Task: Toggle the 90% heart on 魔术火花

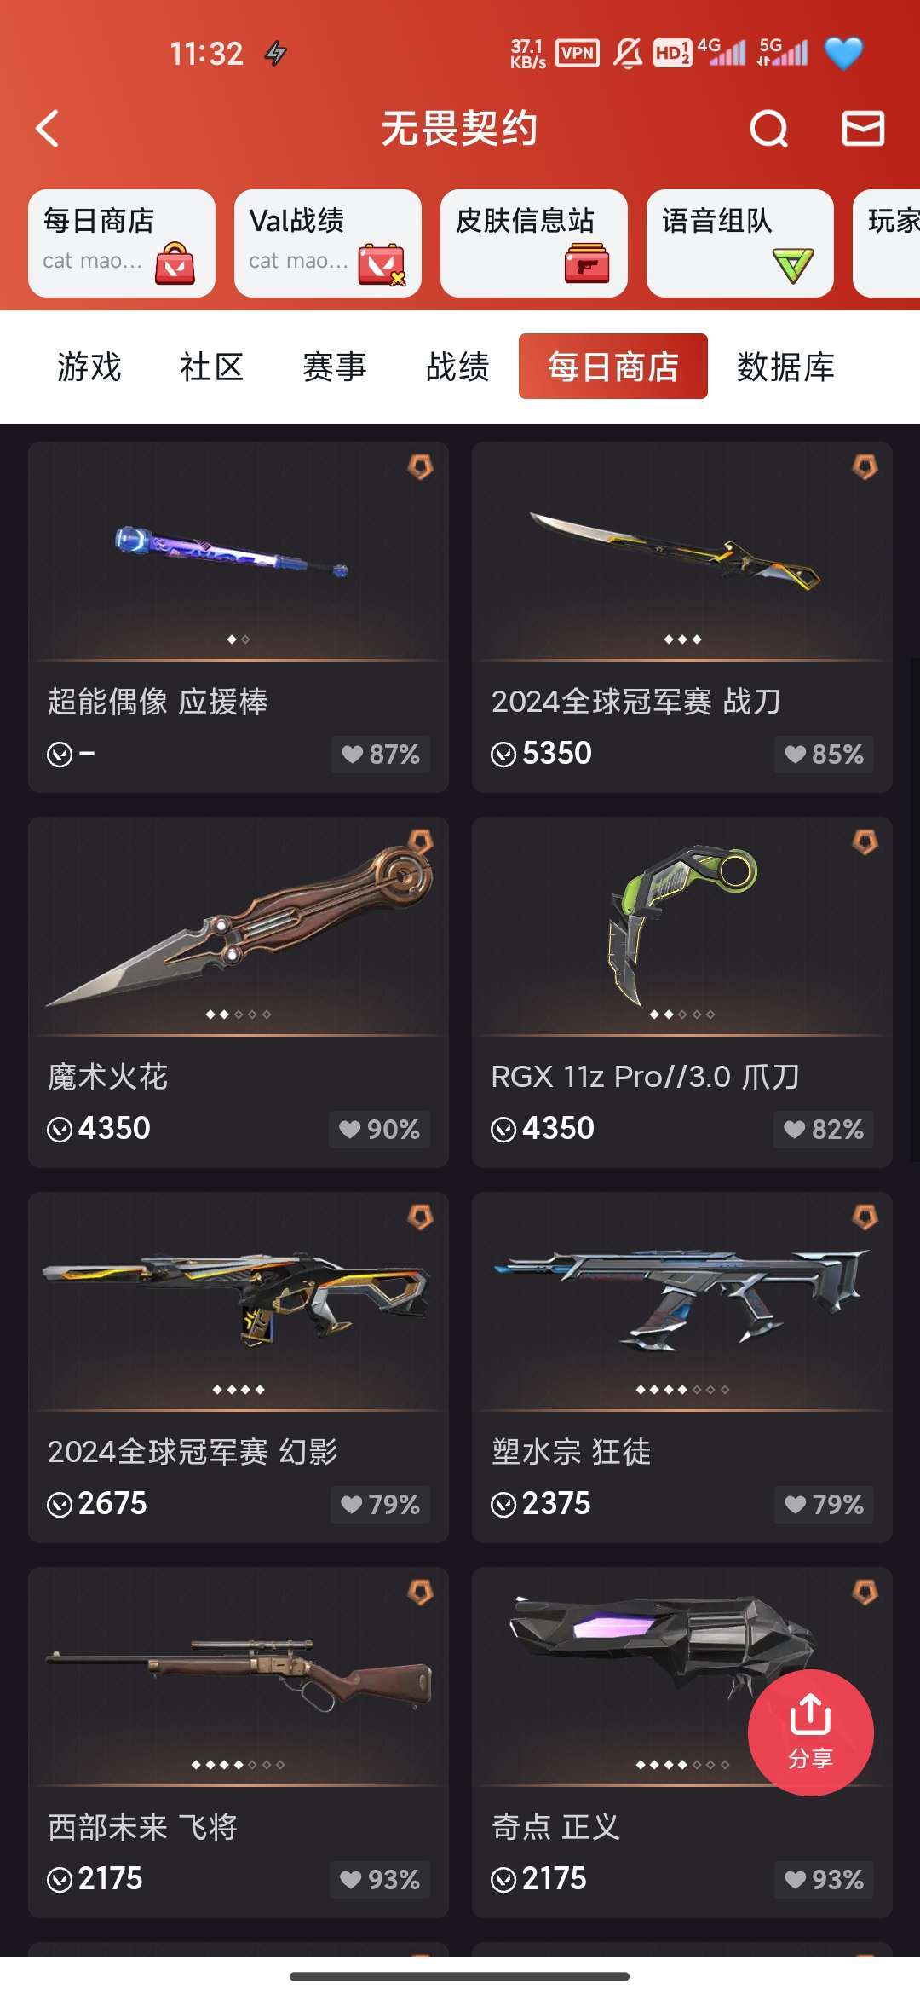Action: click(x=380, y=1130)
